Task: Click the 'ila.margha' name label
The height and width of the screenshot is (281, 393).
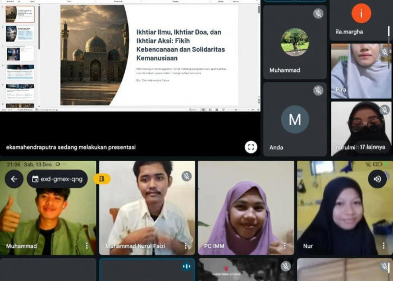Action: coord(349,32)
